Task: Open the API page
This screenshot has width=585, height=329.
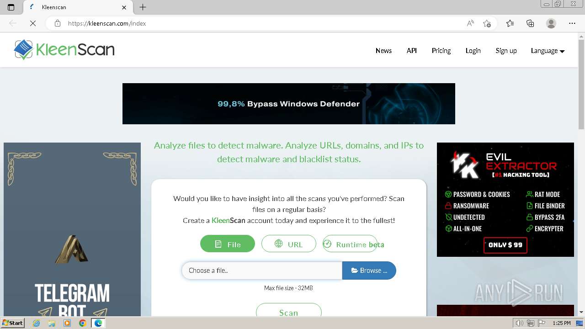Action: coord(412,51)
